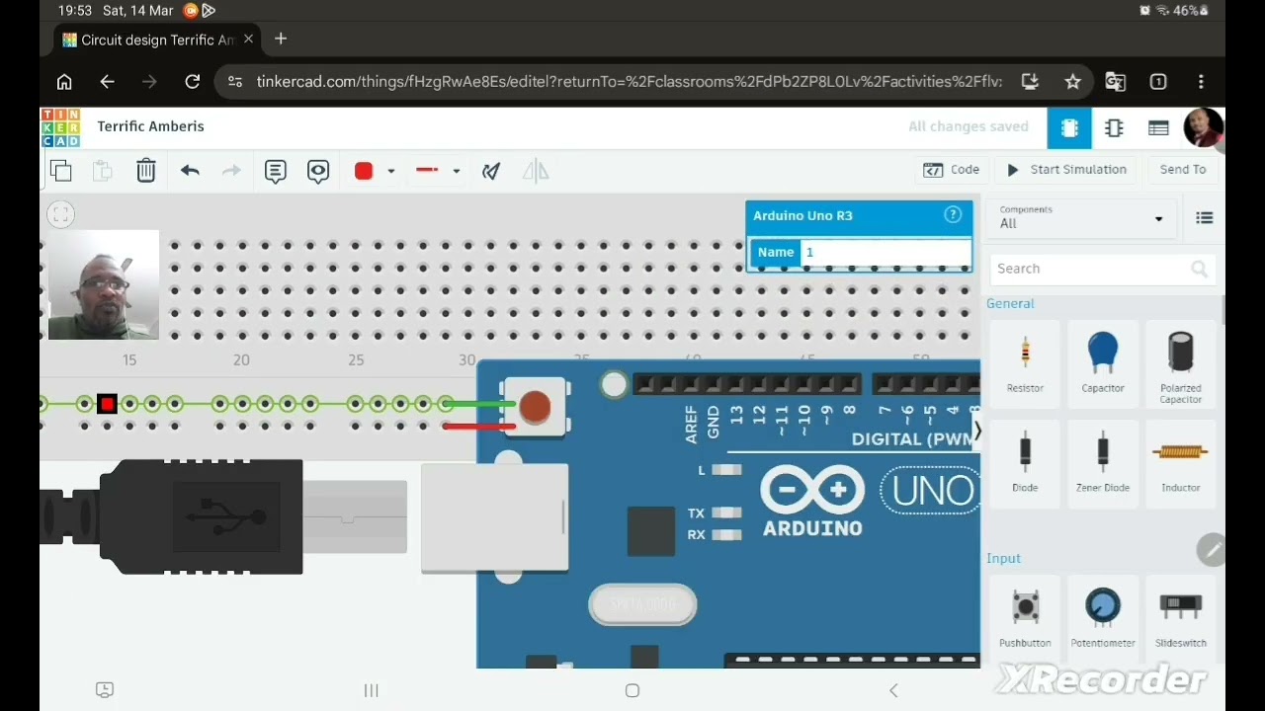Go back in the browser
Image resolution: width=1265 pixels, height=711 pixels.
(x=107, y=82)
